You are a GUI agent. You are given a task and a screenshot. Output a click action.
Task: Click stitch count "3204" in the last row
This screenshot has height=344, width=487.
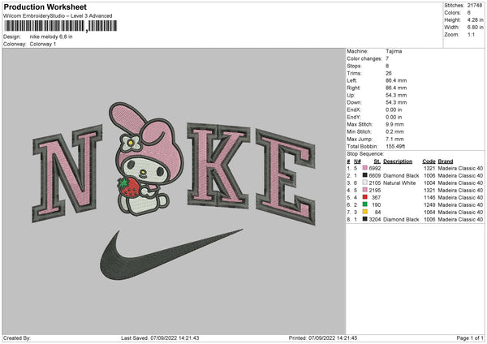pos(375,220)
